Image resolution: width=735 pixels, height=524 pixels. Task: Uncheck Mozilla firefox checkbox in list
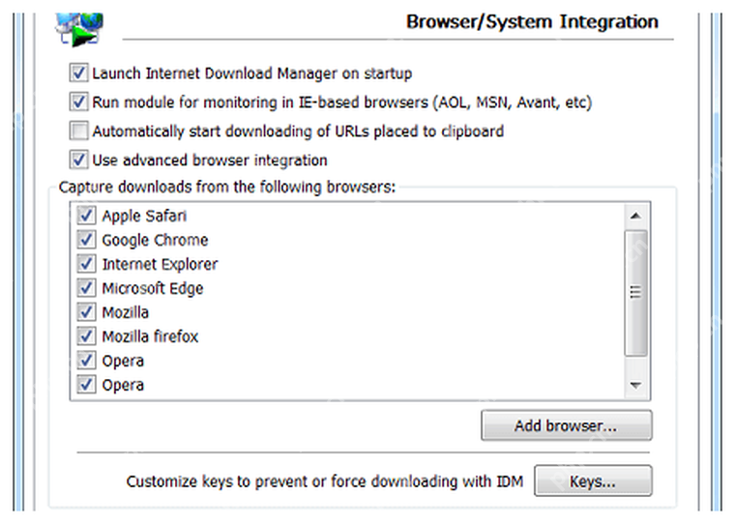[x=86, y=336]
